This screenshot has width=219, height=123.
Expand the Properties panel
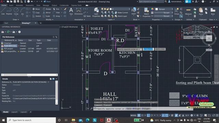point(157,20)
